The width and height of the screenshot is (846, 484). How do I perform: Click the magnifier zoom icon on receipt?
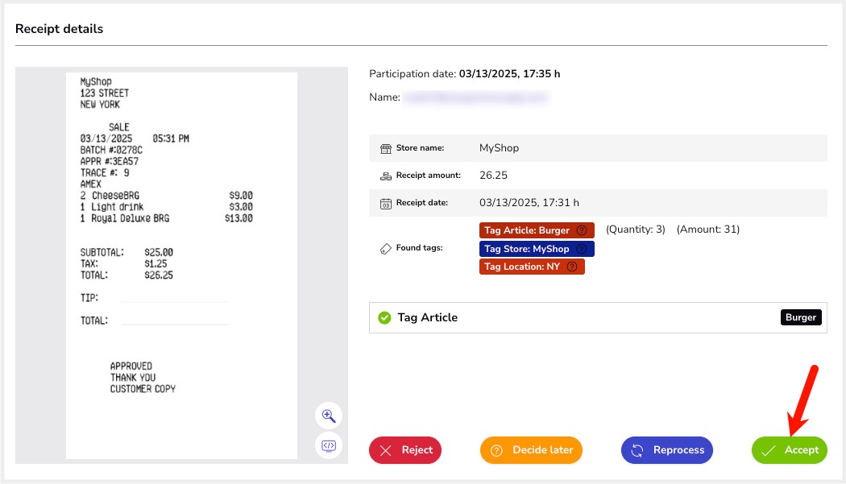pyautogui.click(x=329, y=416)
